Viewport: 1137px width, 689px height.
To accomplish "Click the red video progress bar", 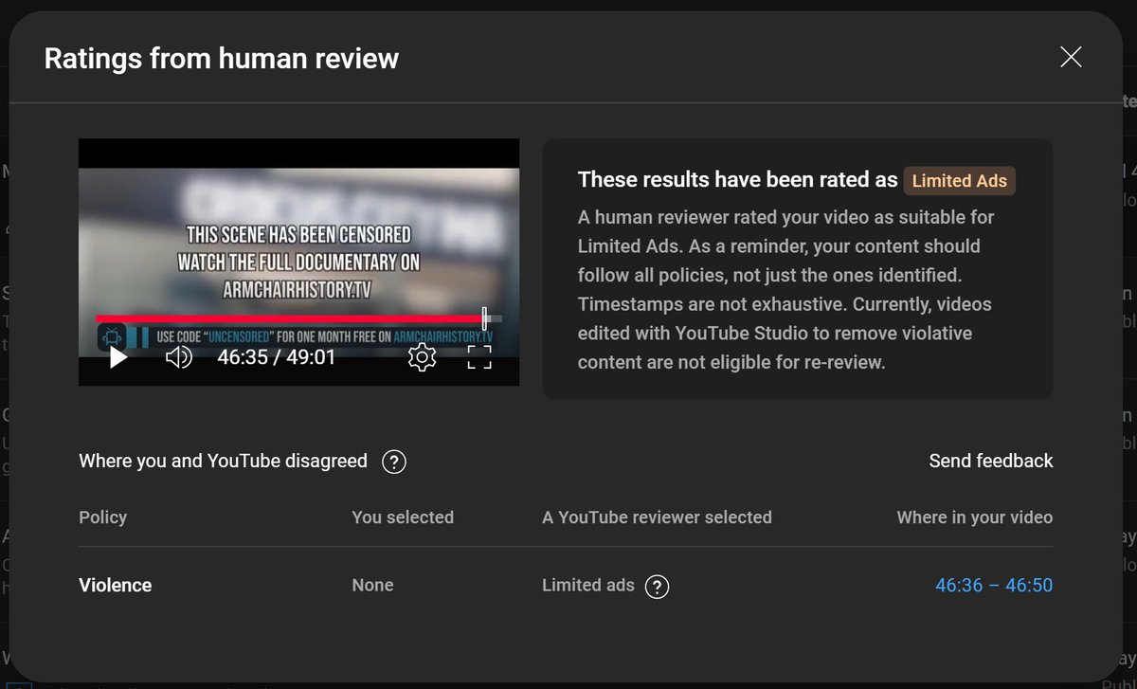I will point(289,319).
